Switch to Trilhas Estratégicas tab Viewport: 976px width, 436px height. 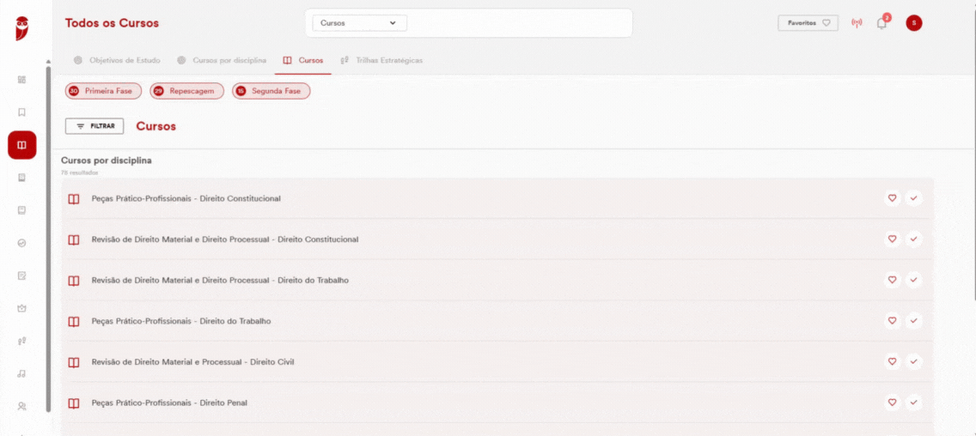(381, 60)
